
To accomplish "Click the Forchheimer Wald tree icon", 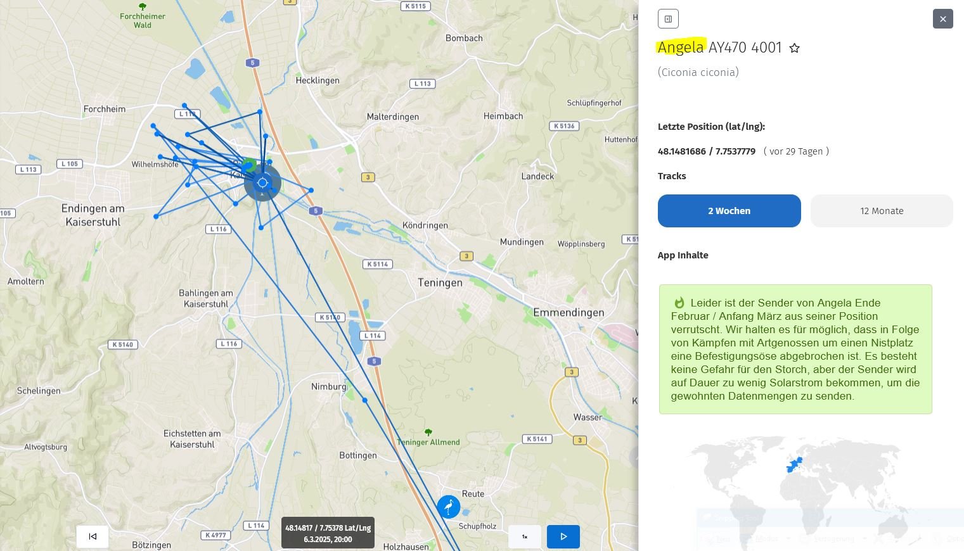I will 143,6.
